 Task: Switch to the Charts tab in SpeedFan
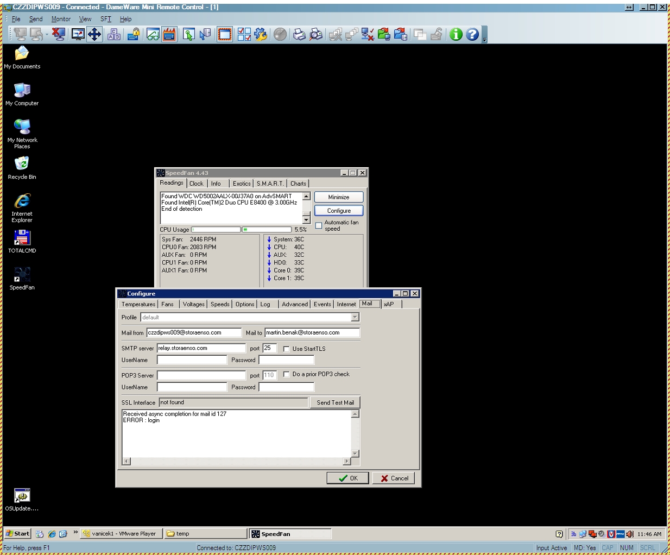298,184
